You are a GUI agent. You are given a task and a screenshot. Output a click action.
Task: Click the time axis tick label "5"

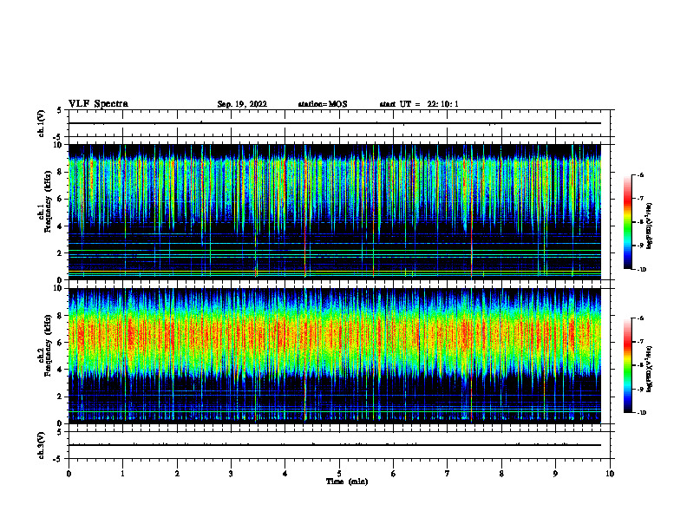pos(339,474)
